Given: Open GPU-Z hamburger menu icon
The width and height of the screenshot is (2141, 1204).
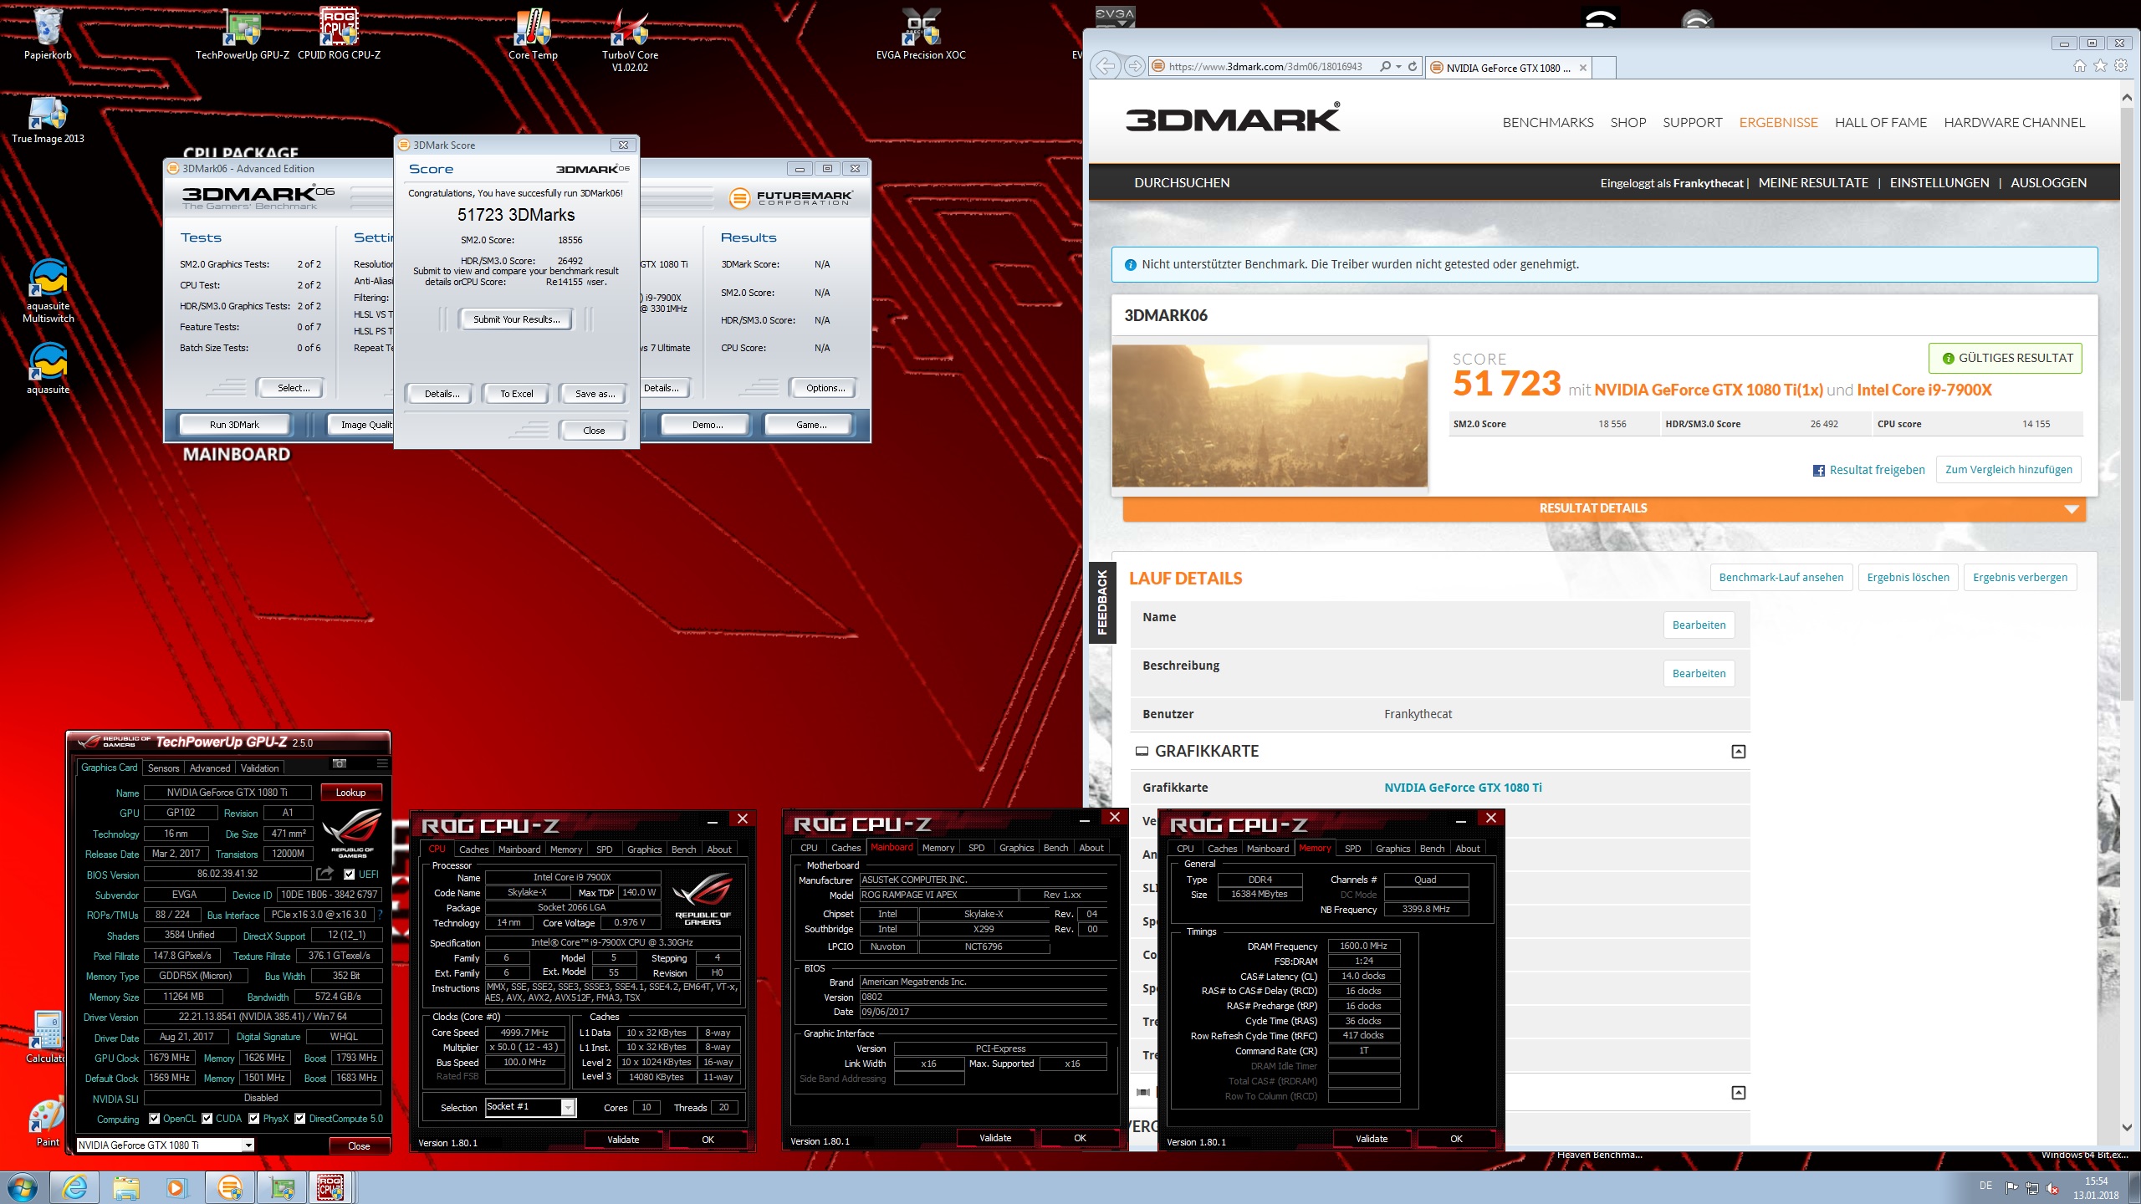Looking at the screenshot, I should coord(382,763).
